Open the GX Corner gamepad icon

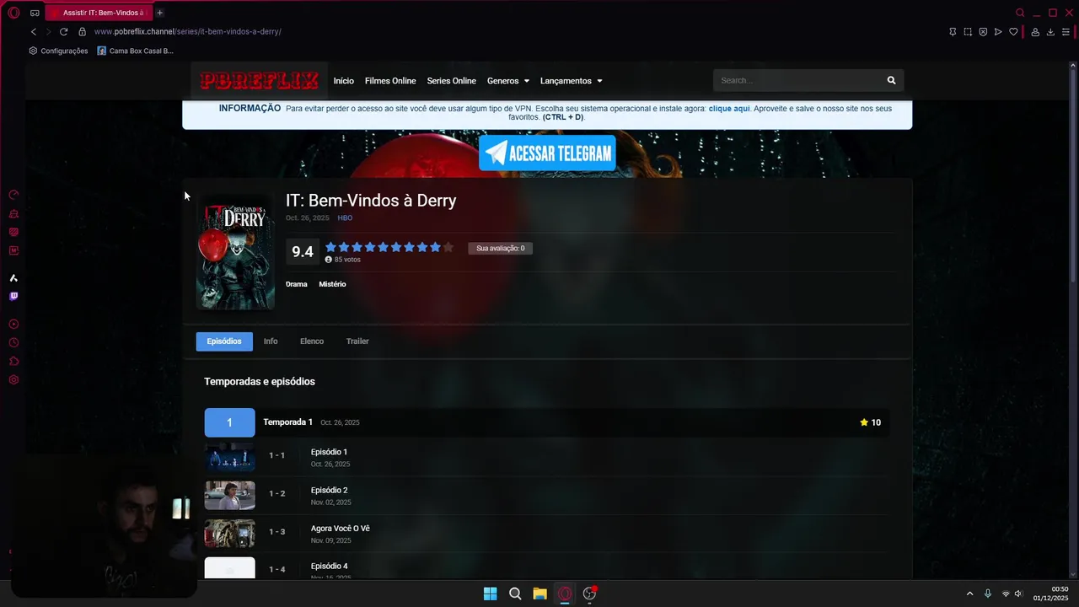point(35,13)
